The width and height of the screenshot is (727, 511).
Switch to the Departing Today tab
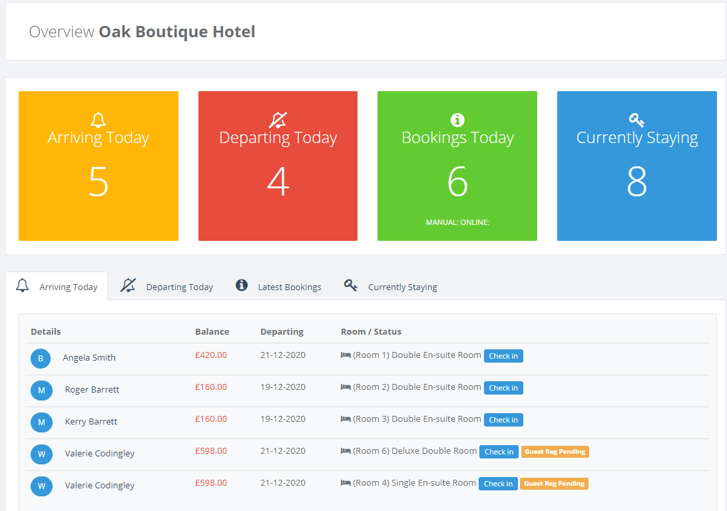point(178,286)
